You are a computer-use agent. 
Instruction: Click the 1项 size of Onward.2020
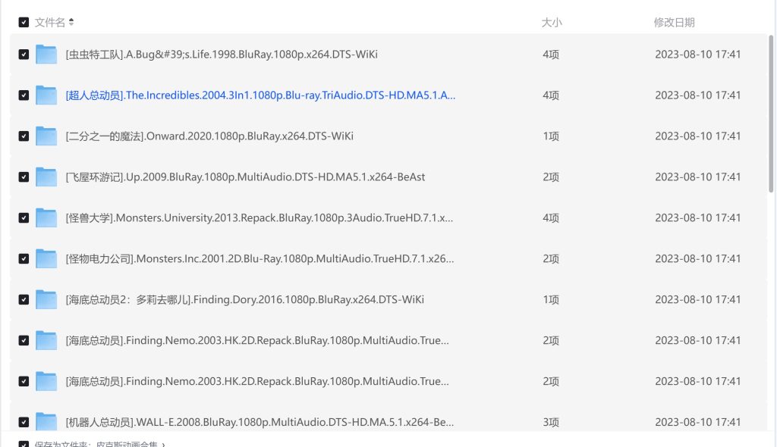[x=551, y=136]
